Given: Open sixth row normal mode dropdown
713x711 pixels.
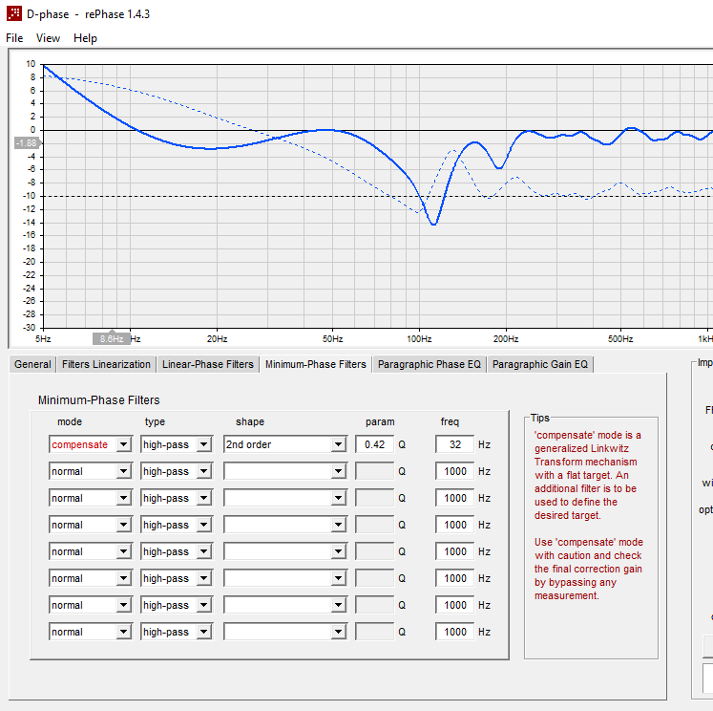Looking at the screenshot, I should coord(91,578).
